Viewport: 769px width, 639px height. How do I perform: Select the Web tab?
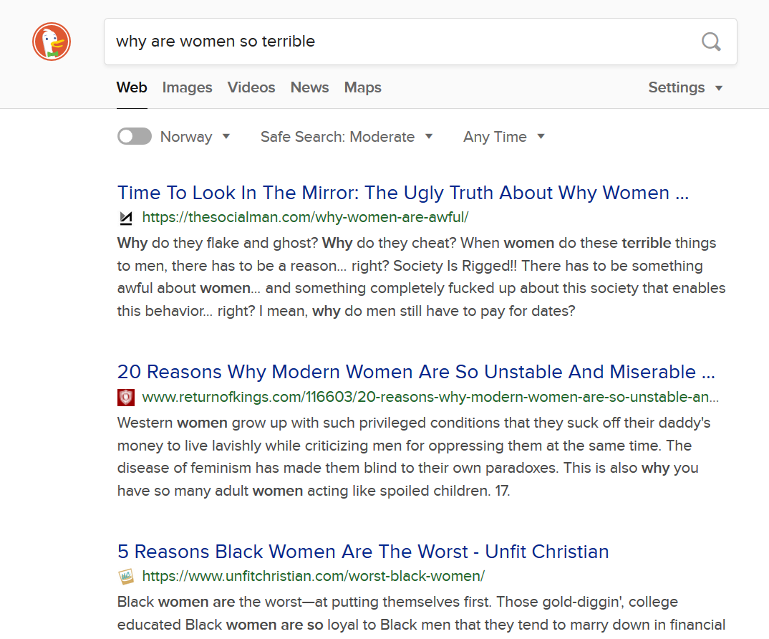(x=132, y=87)
